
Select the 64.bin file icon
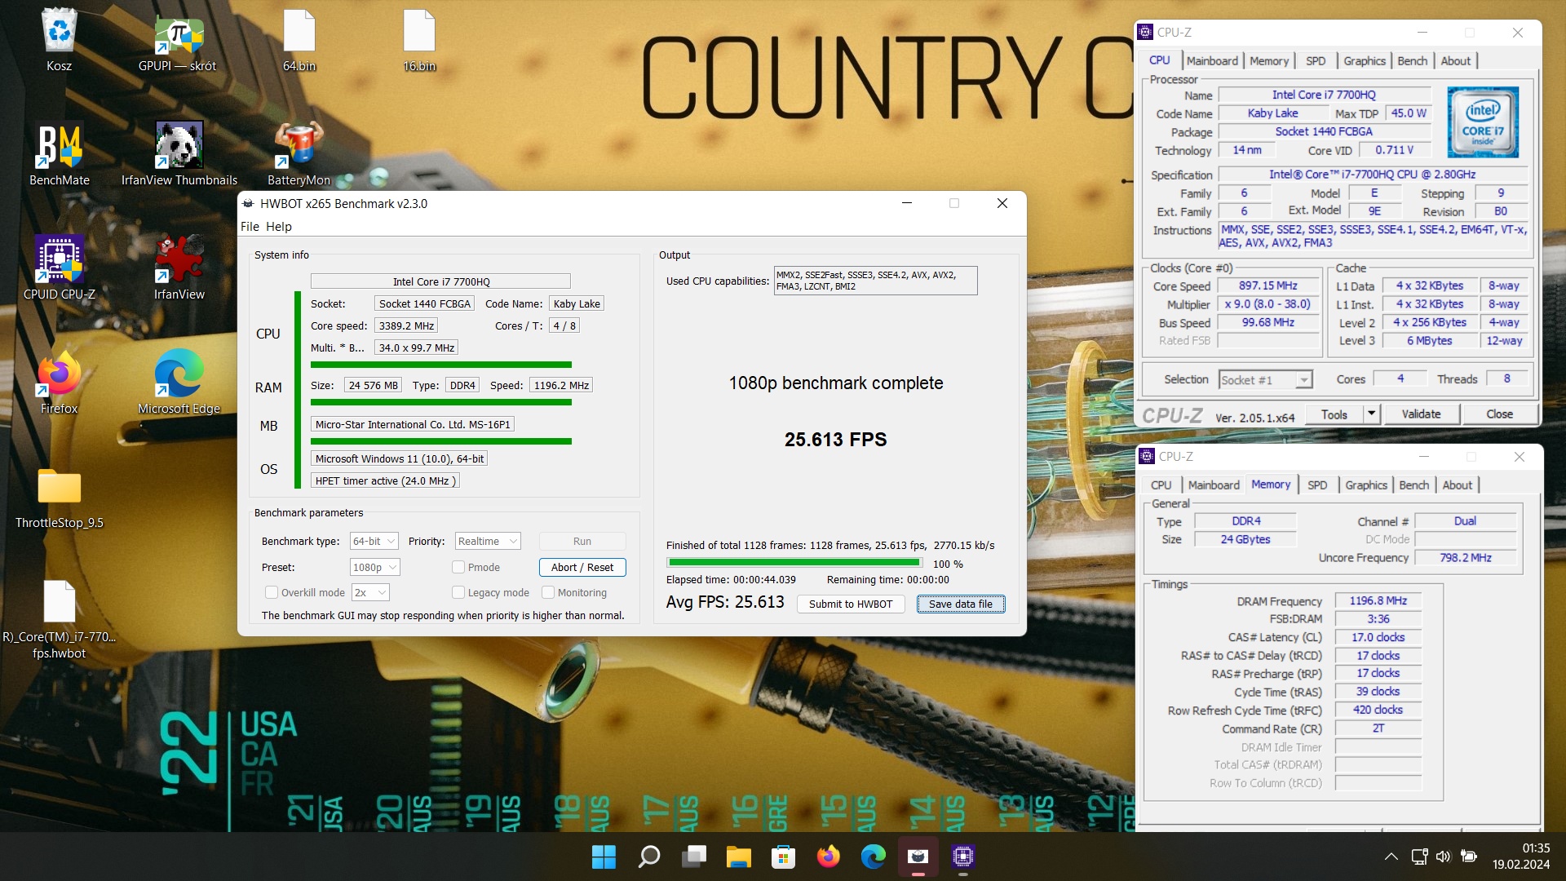[299, 41]
